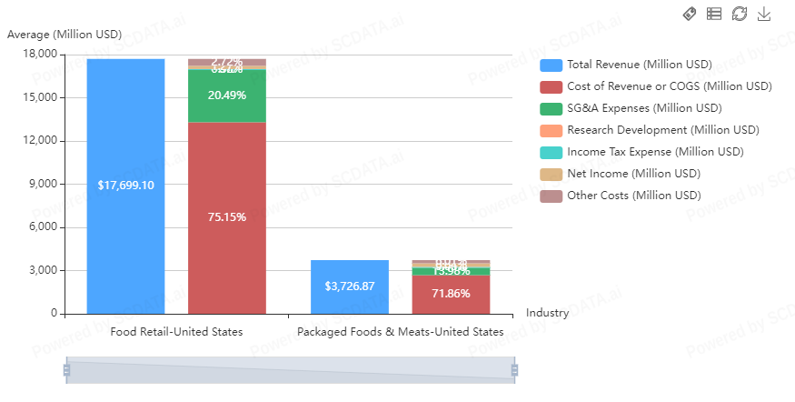Click Income Tax Expense legend swatch
Screen dimensions: 795x402
551,152
